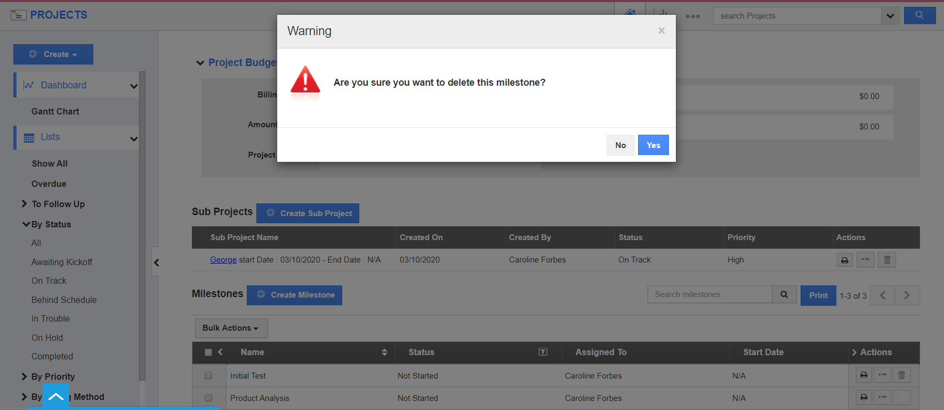The width and height of the screenshot is (944, 410).
Task: Go to next milestones page arrow
Action: 907,295
